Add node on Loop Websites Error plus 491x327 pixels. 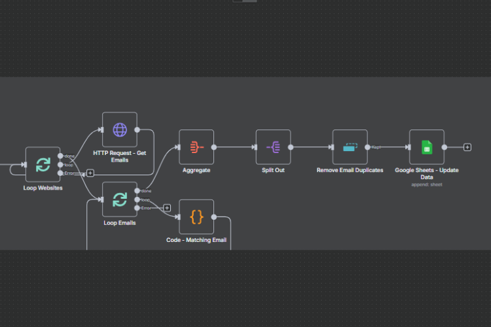(x=90, y=173)
